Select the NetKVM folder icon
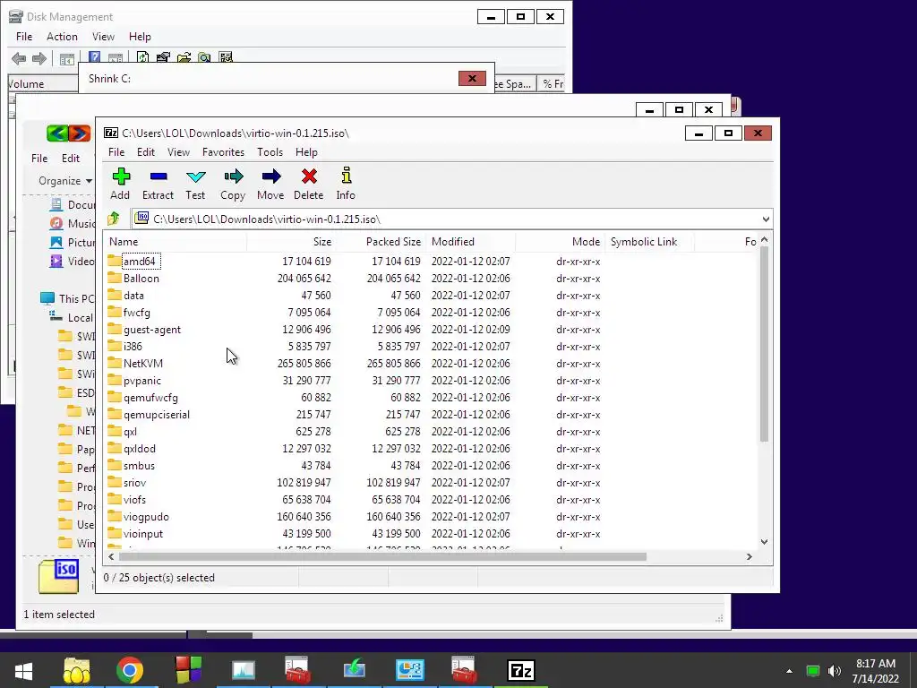This screenshot has width=917, height=688. click(115, 364)
